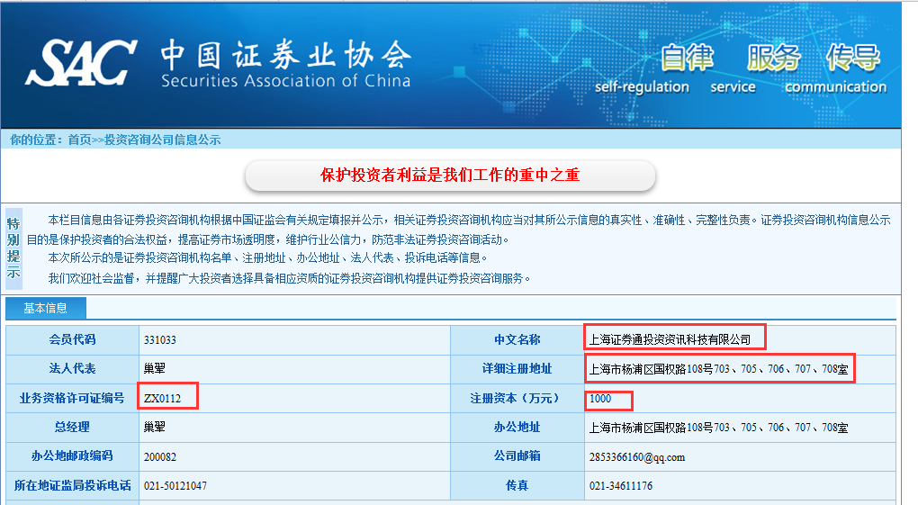The height and width of the screenshot is (505, 918).
Task: Click the 注册资本（万元） label
Action: [x=517, y=399]
